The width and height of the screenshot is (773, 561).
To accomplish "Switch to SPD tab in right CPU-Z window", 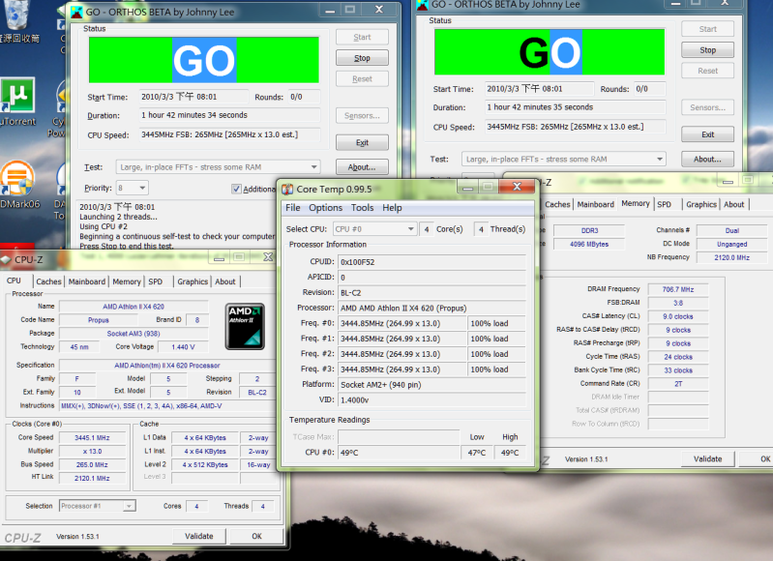I will (x=665, y=204).
